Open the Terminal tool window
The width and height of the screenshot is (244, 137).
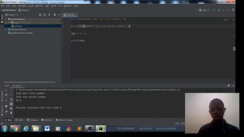pyautogui.click(x=47, y=120)
